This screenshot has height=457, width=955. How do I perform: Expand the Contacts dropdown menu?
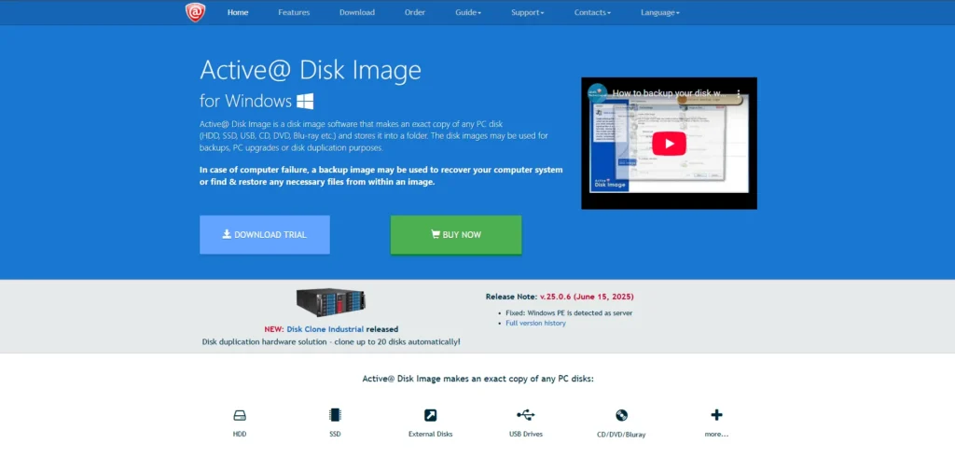pos(592,12)
